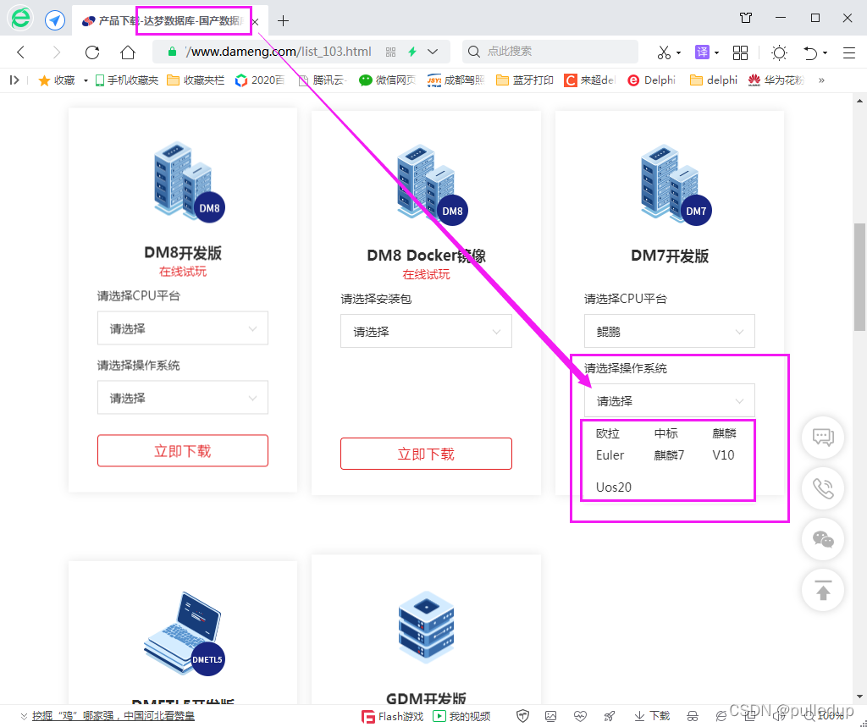Click the shirt skin icon in title bar

(x=746, y=18)
